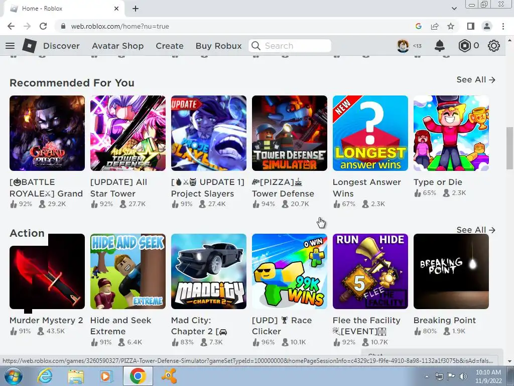Click the Longest Answer Wins title
The image size is (514, 386).
coord(367,188)
